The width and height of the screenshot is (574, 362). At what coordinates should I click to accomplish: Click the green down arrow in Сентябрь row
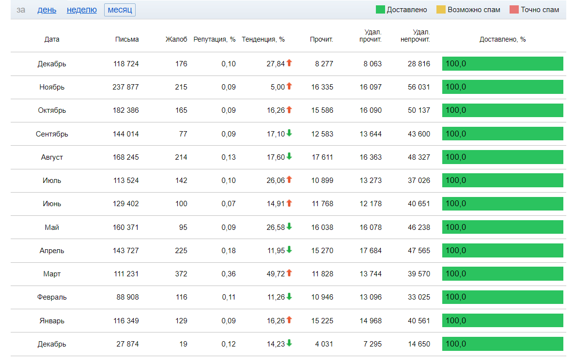[289, 133]
